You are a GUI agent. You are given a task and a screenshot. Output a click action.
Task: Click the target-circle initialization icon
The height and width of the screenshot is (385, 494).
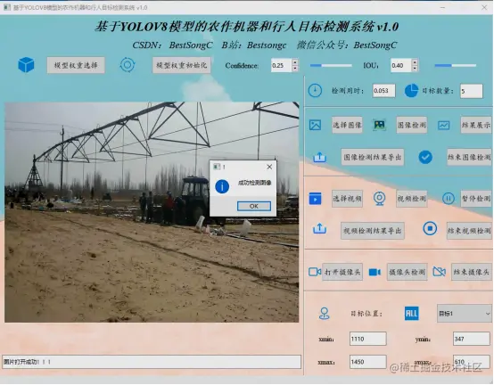coord(128,65)
